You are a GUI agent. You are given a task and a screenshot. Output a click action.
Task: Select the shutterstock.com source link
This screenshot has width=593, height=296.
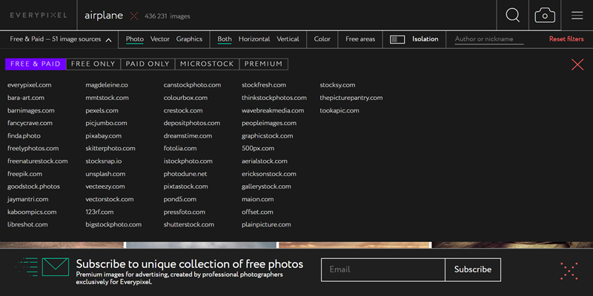coord(189,224)
